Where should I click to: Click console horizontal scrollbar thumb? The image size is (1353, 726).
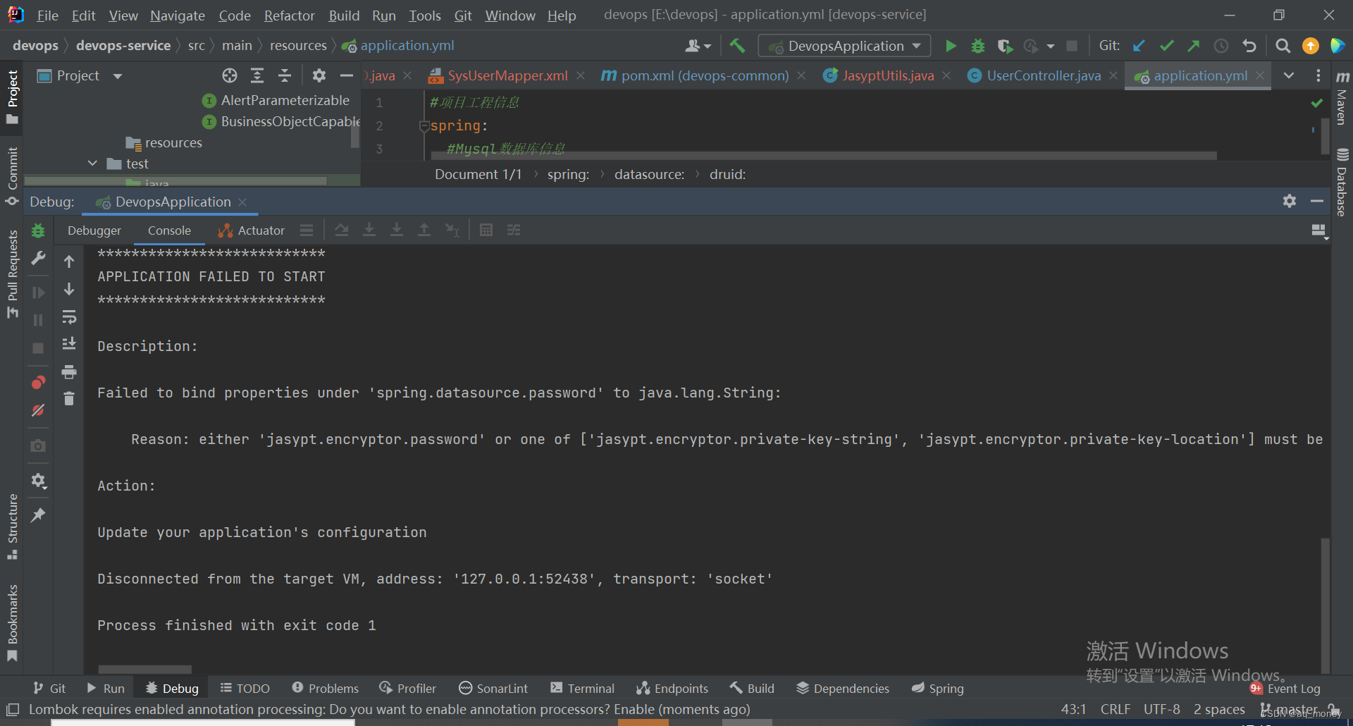point(144,669)
